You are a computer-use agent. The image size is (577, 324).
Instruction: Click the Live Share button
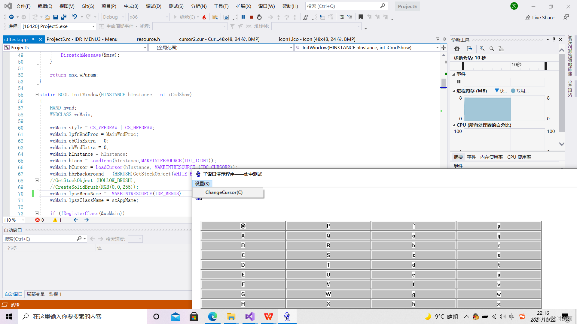539,17
